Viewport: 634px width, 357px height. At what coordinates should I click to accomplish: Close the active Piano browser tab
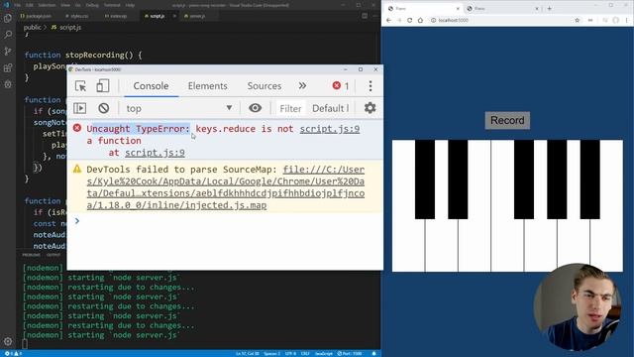click(458, 9)
